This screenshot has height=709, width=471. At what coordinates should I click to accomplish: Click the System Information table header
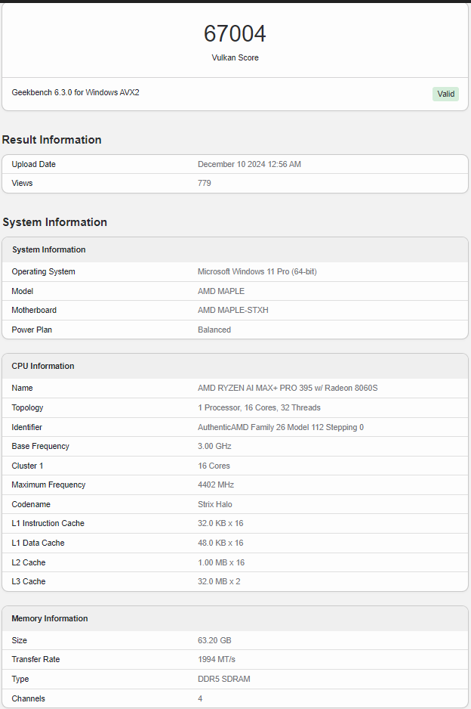pyautogui.click(x=235, y=249)
